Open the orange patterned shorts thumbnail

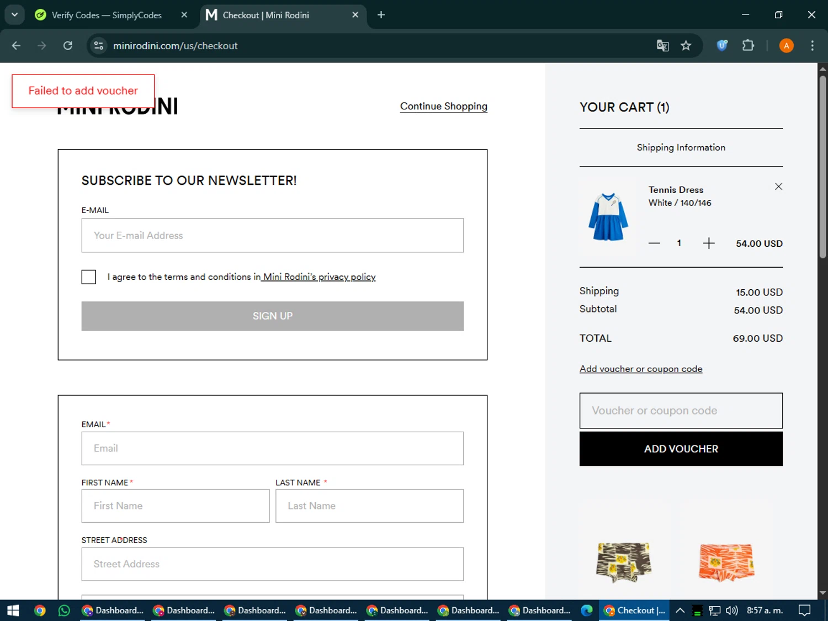click(726, 562)
